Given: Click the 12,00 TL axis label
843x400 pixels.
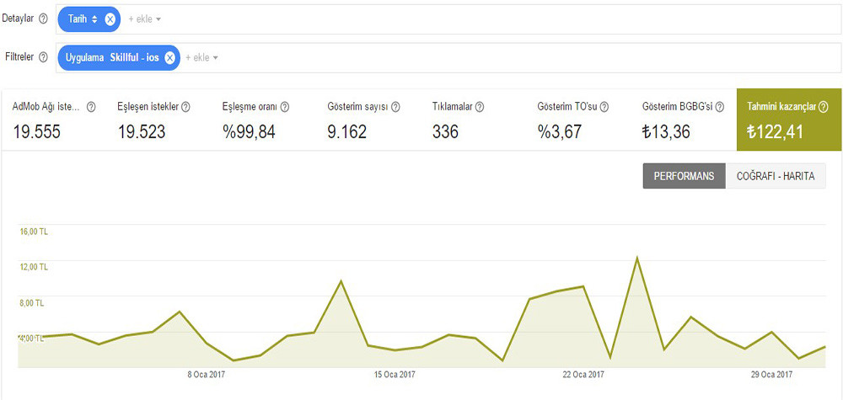Looking at the screenshot, I should [x=34, y=268].
